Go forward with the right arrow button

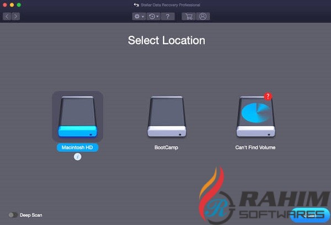coord(16,16)
